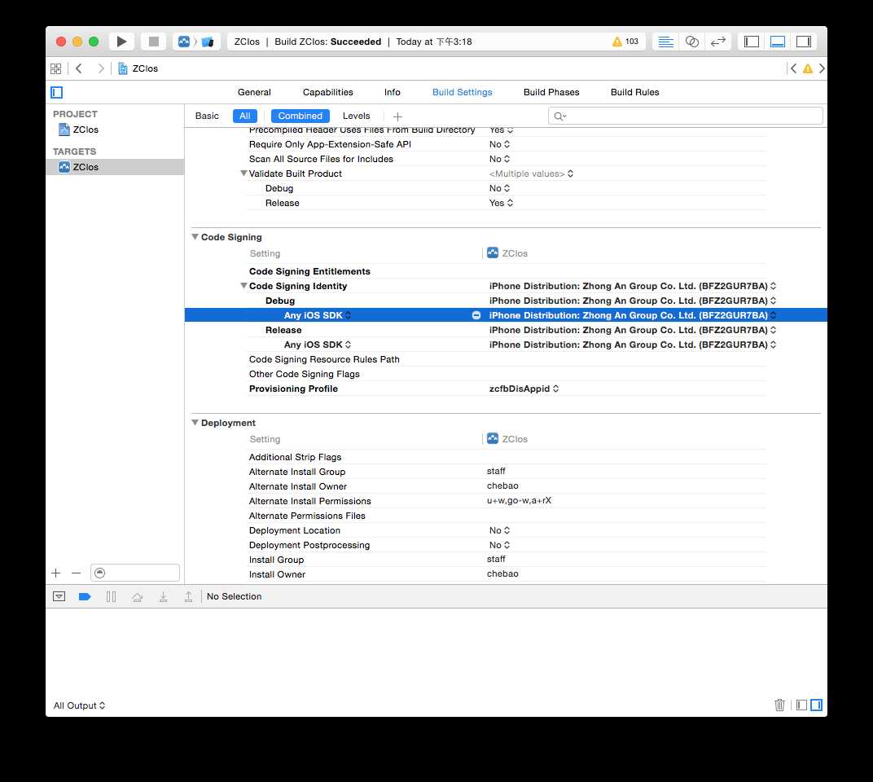Toggle breakpoints activation
The width and height of the screenshot is (873, 782).
pyautogui.click(x=85, y=596)
